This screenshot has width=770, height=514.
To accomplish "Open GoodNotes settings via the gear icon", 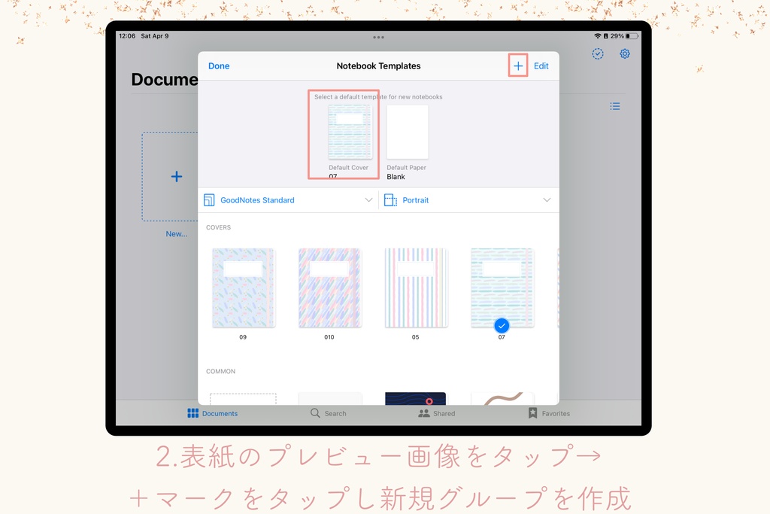I will click(x=624, y=53).
